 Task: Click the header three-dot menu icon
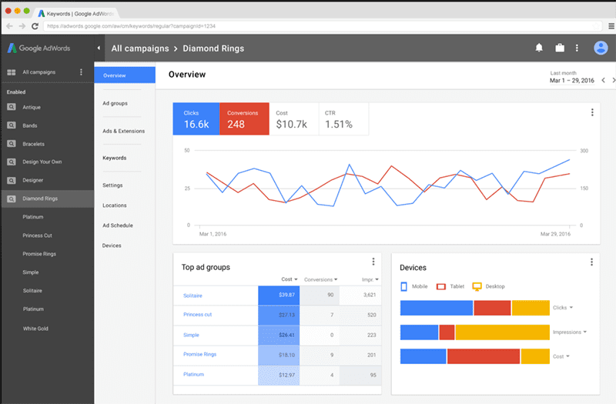tap(577, 48)
